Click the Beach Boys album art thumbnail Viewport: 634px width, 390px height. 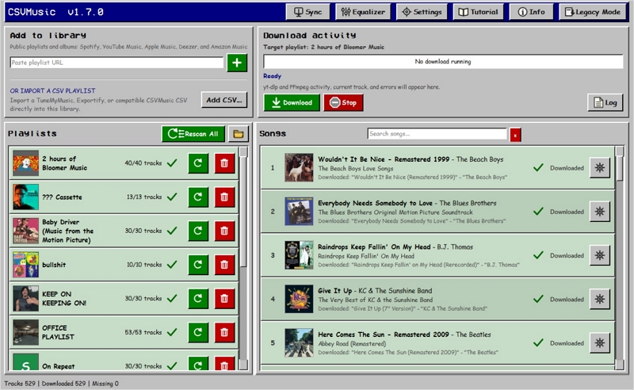pyautogui.click(x=299, y=167)
